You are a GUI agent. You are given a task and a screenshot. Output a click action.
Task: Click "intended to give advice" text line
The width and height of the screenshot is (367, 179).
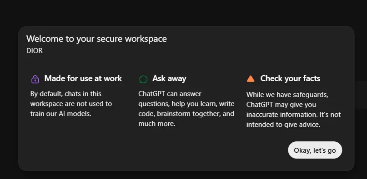tap(283, 124)
